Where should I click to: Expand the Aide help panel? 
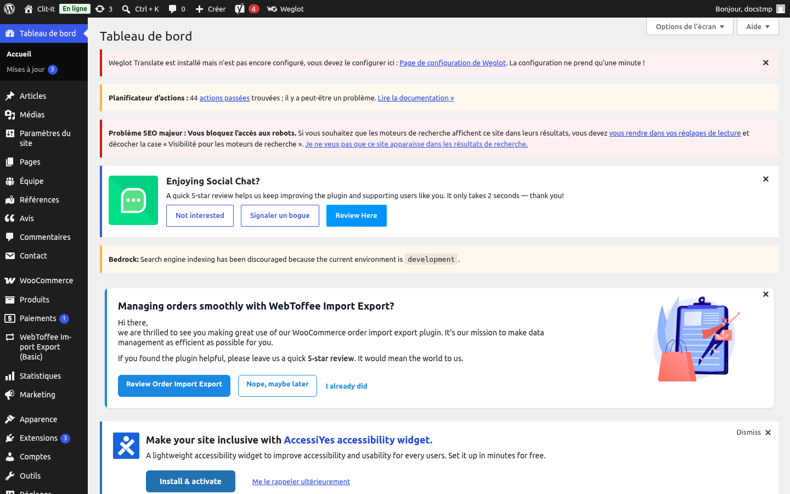758,26
